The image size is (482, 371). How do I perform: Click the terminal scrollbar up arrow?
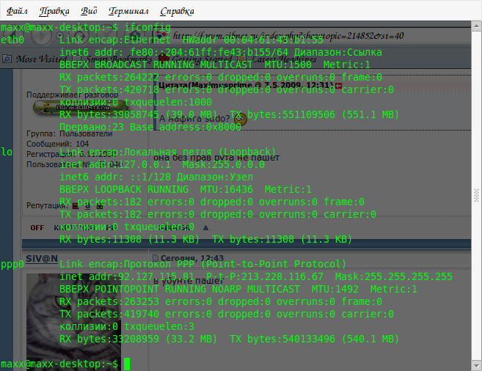(x=476, y=26)
